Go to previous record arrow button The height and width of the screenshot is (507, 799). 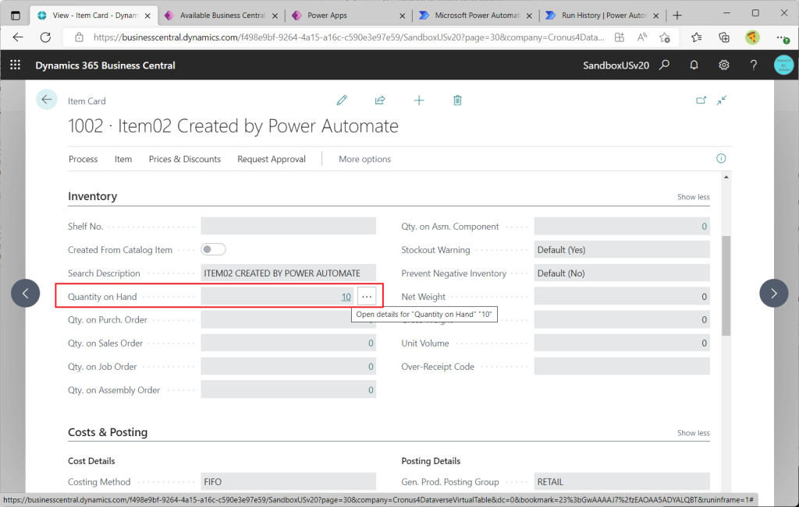26,293
